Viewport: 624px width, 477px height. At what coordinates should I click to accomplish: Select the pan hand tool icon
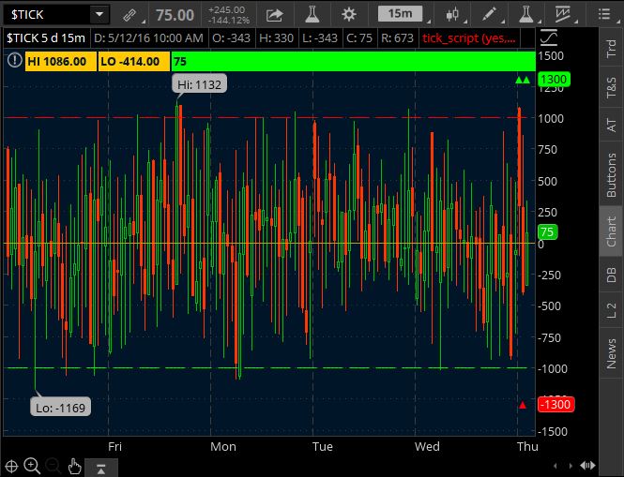point(74,467)
